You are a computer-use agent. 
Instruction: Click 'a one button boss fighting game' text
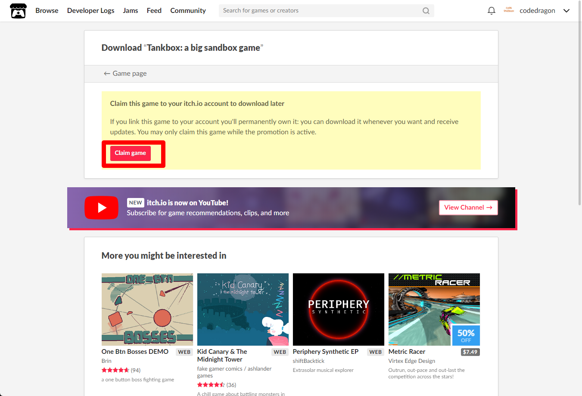pyautogui.click(x=138, y=380)
